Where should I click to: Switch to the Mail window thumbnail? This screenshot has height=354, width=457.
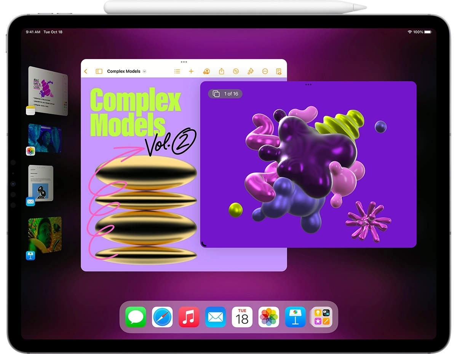pyautogui.click(x=41, y=183)
